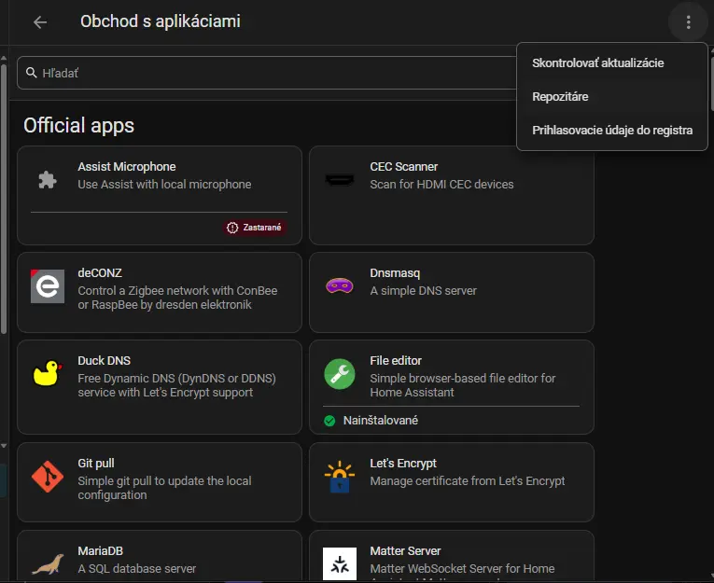714x583 pixels.
Task: Open the three-dot overflow menu
Action: click(x=688, y=21)
